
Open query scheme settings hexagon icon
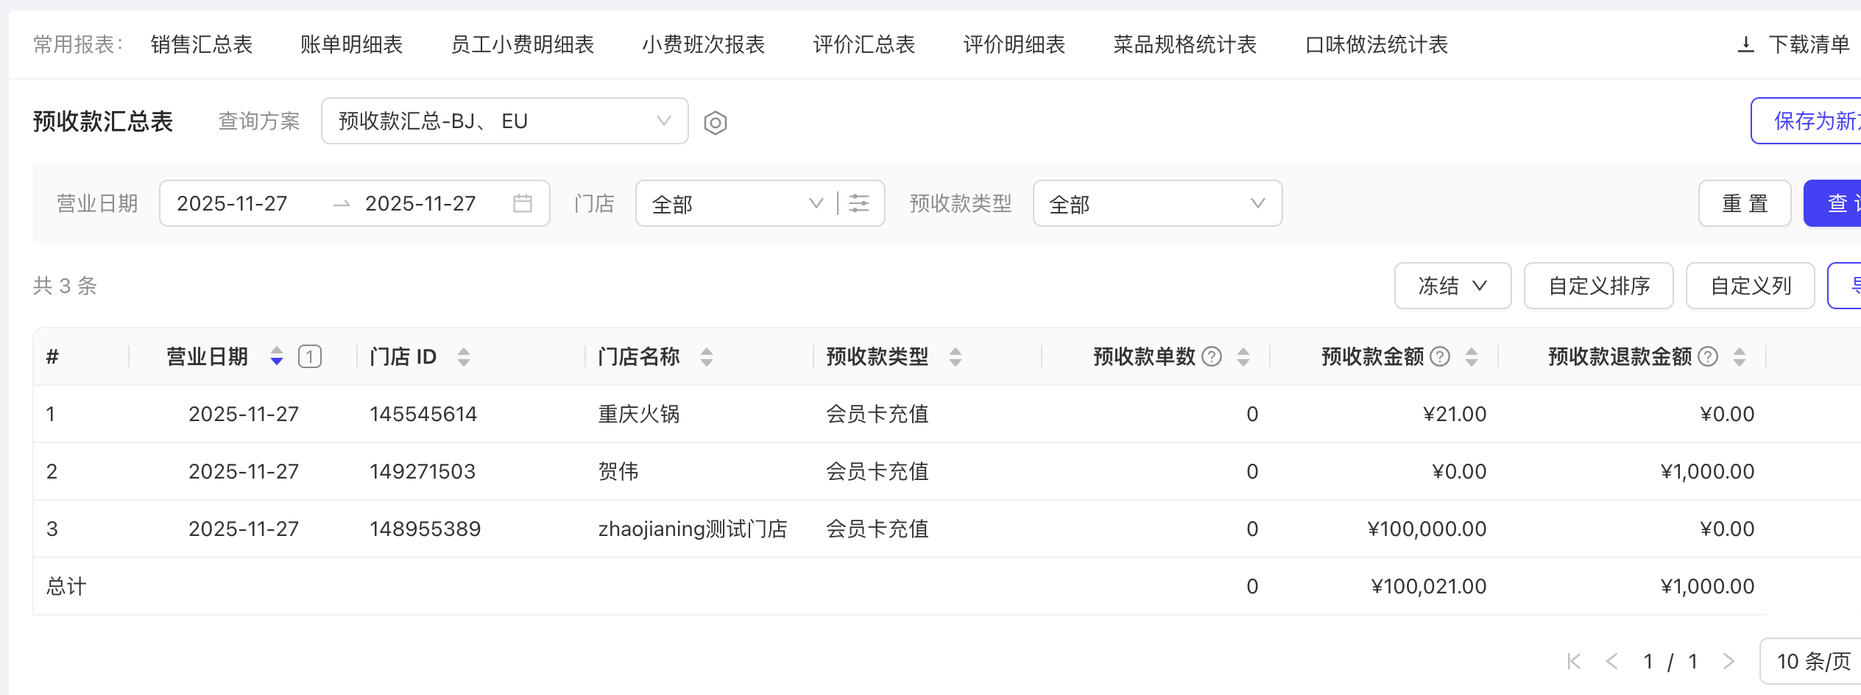click(715, 122)
